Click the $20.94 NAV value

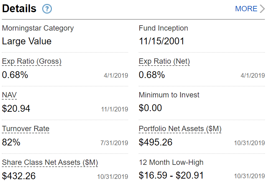(16, 108)
